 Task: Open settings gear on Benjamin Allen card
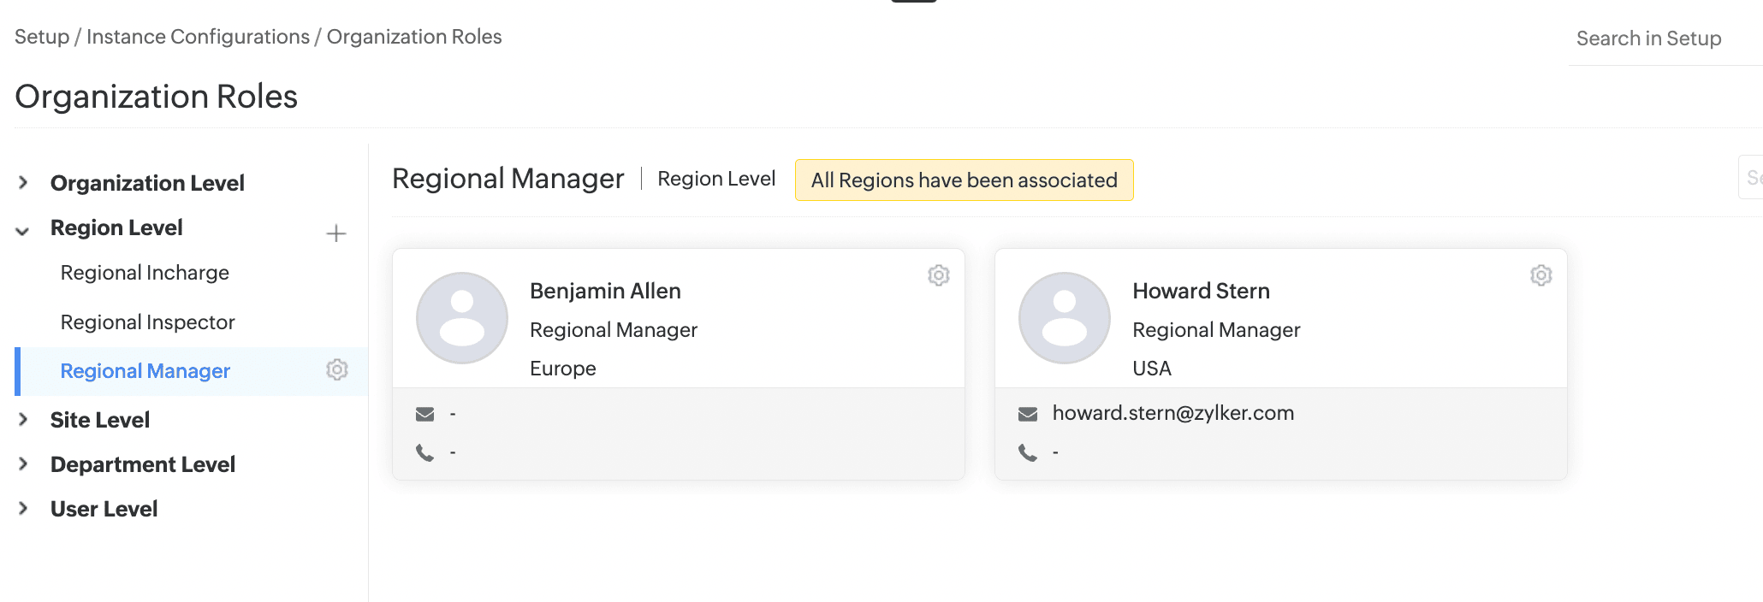(x=939, y=275)
